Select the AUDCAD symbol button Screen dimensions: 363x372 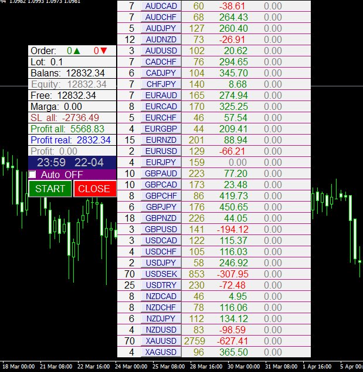tap(161, 6)
